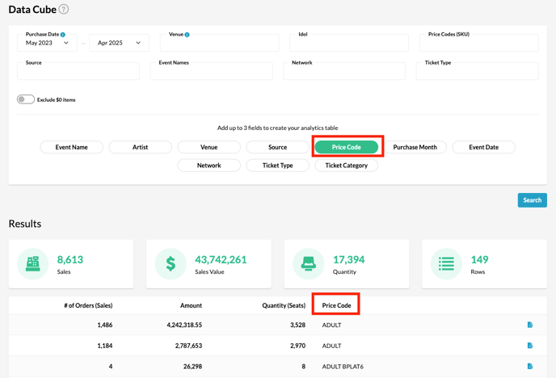This screenshot has width=556, height=378.
Task: Deselect the green Price Code pill
Action: 347,147
